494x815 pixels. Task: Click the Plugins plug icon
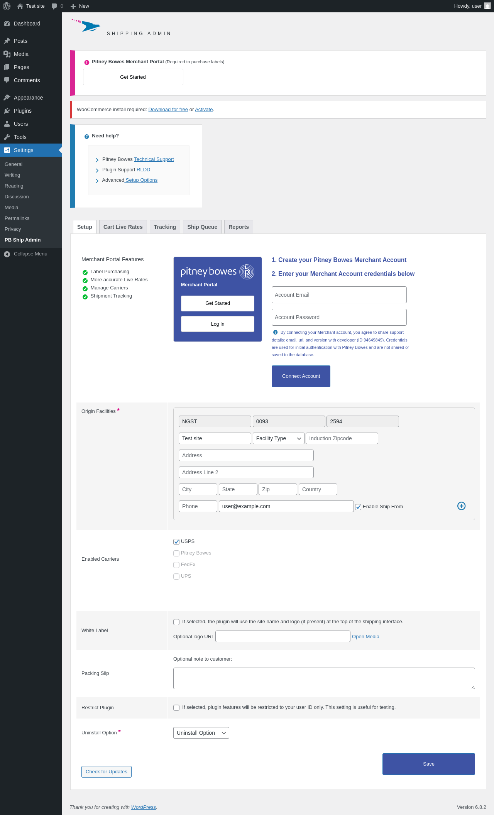pyautogui.click(x=7, y=111)
